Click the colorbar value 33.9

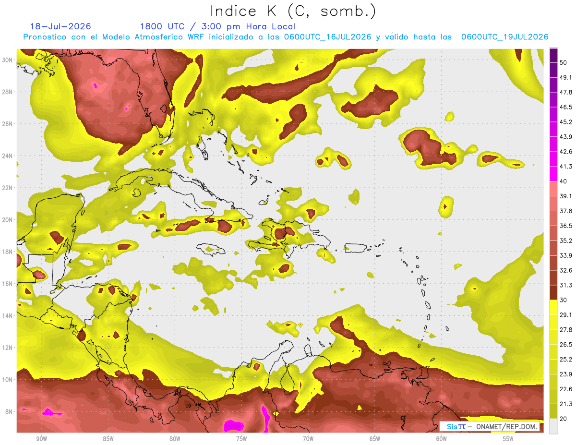(x=566, y=256)
